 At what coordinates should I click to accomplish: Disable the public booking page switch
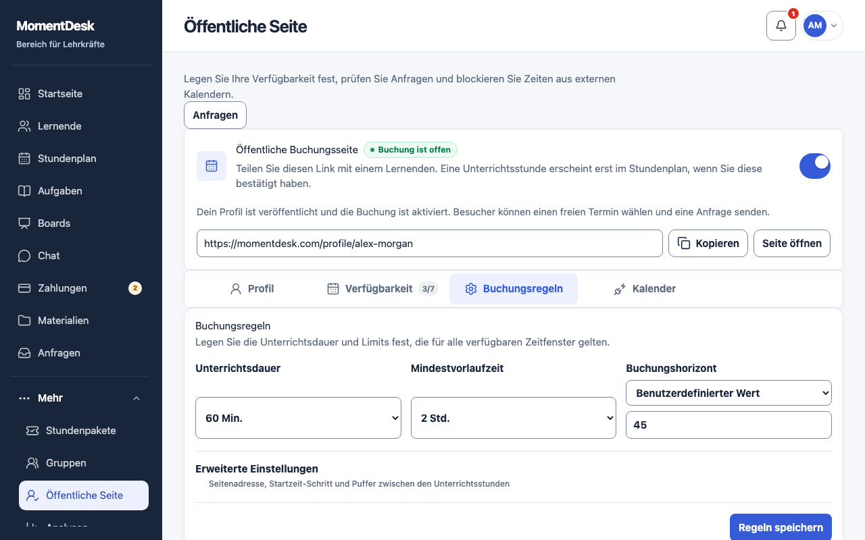[815, 166]
